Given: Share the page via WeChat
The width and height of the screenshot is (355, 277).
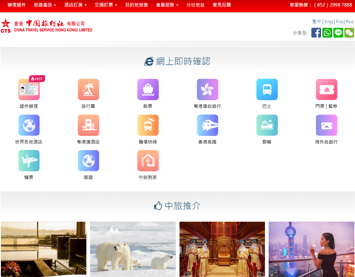Looking at the screenshot, I should (x=349, y=33).
